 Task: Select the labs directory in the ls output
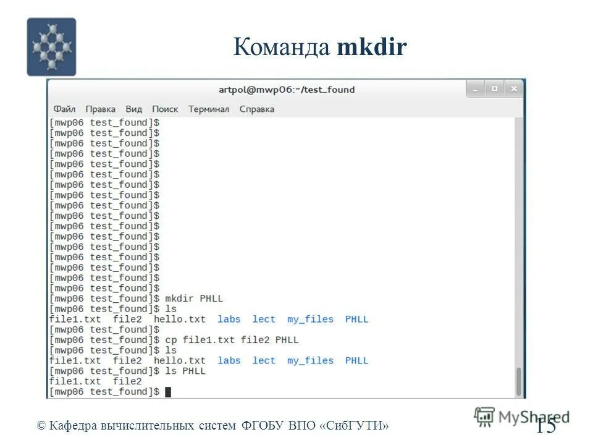[229, 319]
